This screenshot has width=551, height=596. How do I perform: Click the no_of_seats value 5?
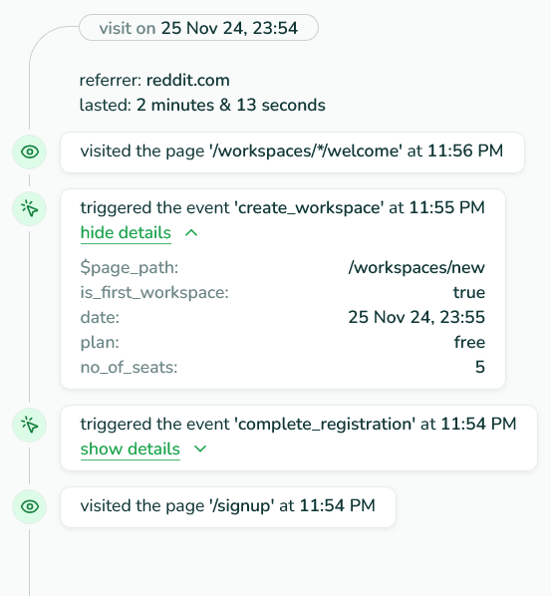pos(480,367)
